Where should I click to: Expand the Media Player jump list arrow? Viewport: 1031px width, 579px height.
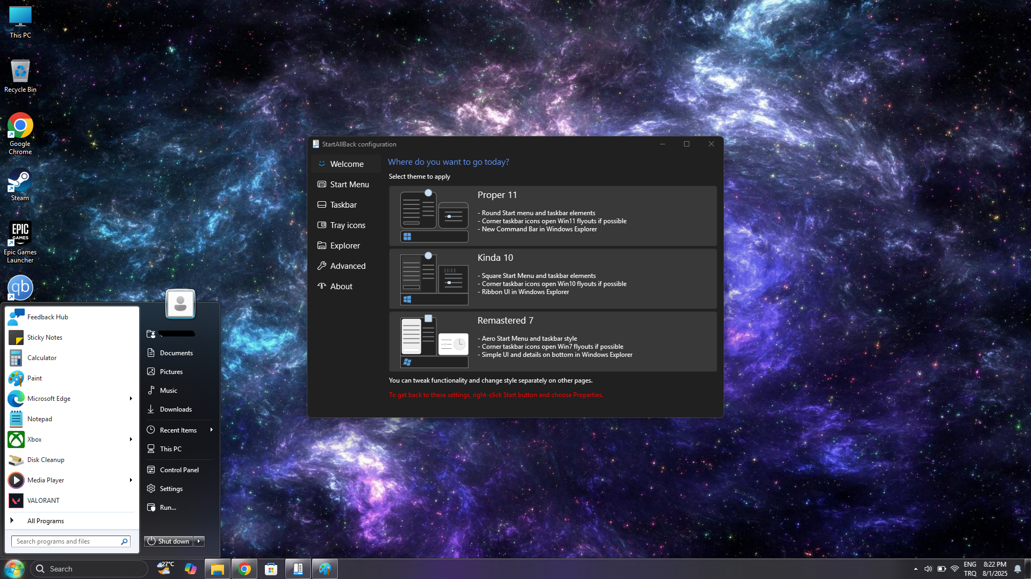click(131, 480)
